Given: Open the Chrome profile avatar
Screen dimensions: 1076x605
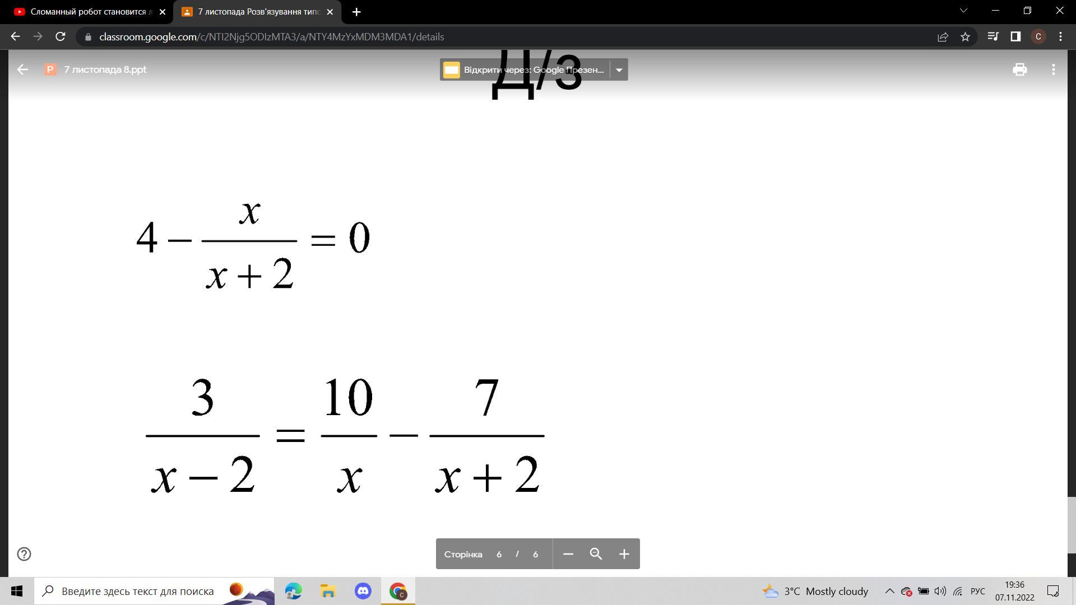Looking at the screenshot, I should [x=1038, y=37].
